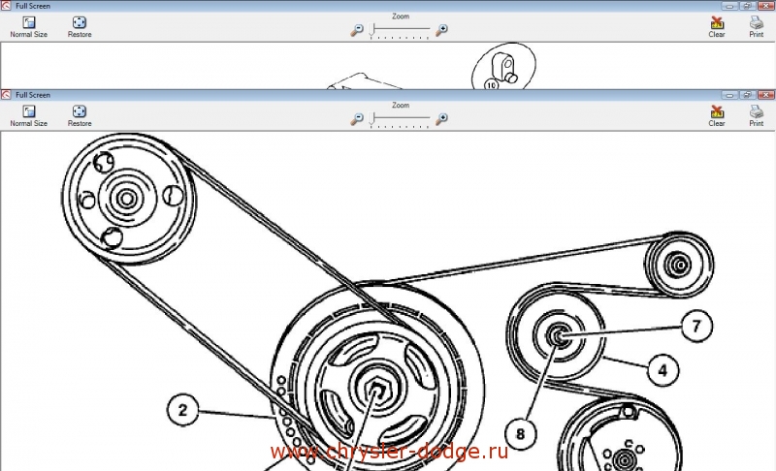
Task: Click the Zoom slider in the back window
Action: (400, 30)
